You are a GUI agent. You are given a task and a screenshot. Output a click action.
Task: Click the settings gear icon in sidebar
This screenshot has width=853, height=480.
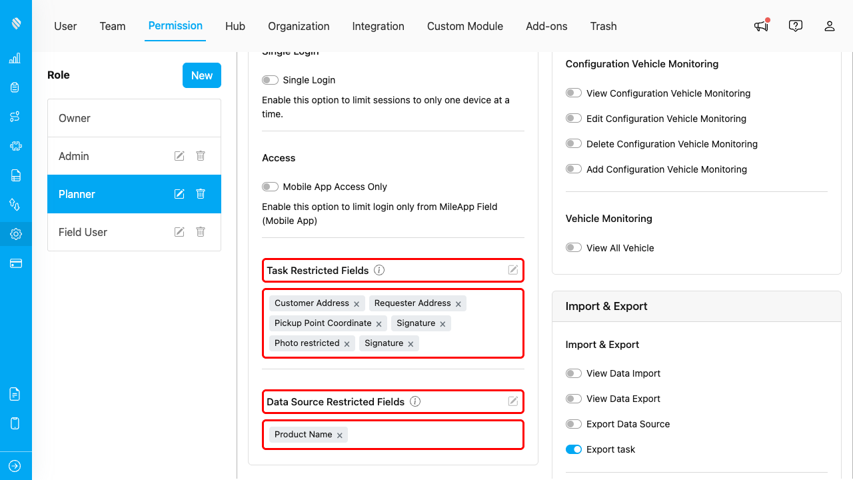15,233
